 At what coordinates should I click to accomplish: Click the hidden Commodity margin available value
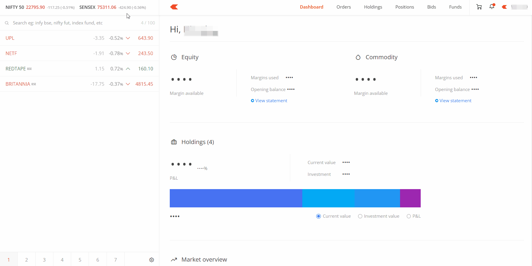[366, 79]
